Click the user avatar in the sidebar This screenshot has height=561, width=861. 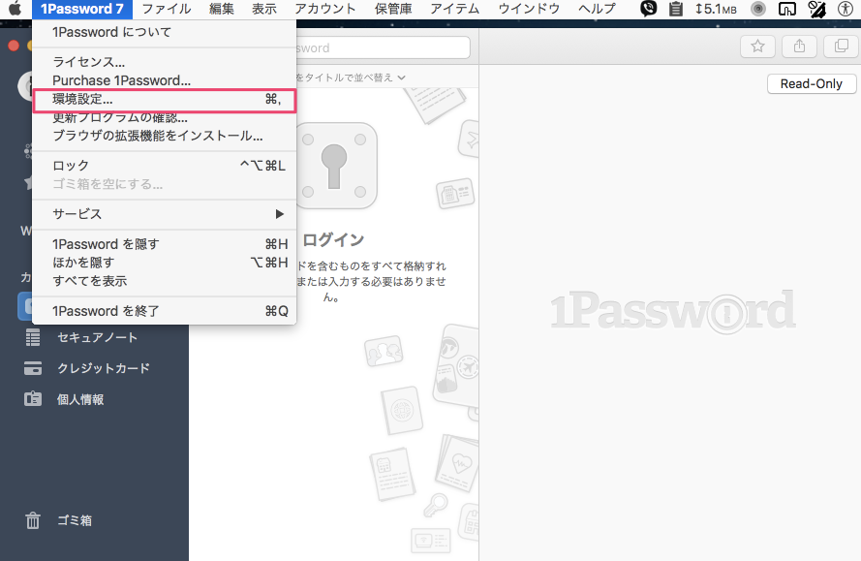coord(24,86)
